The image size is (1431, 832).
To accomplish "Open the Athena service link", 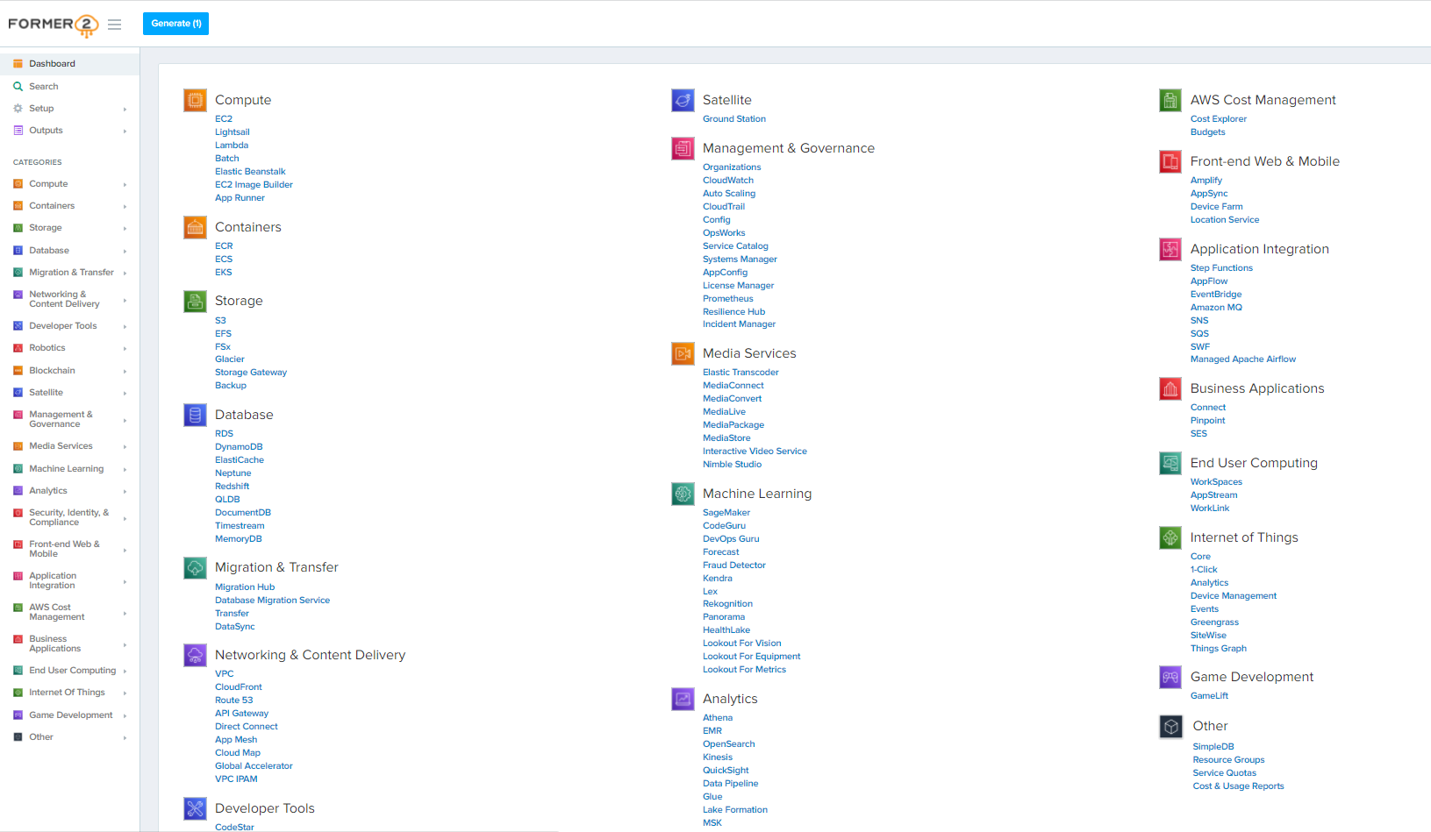I will (718, 718).
